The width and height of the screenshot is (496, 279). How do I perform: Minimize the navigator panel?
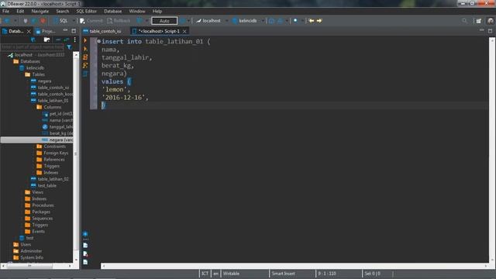click(x=65, y=30)
